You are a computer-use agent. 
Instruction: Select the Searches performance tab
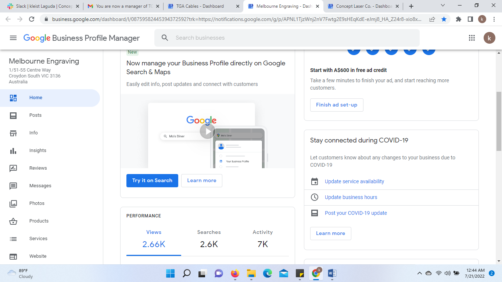(x=209, y=239)
